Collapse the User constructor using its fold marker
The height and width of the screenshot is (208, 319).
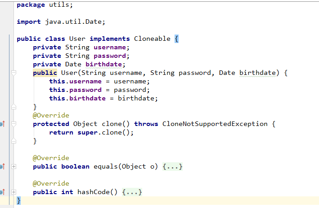point(13,73)
